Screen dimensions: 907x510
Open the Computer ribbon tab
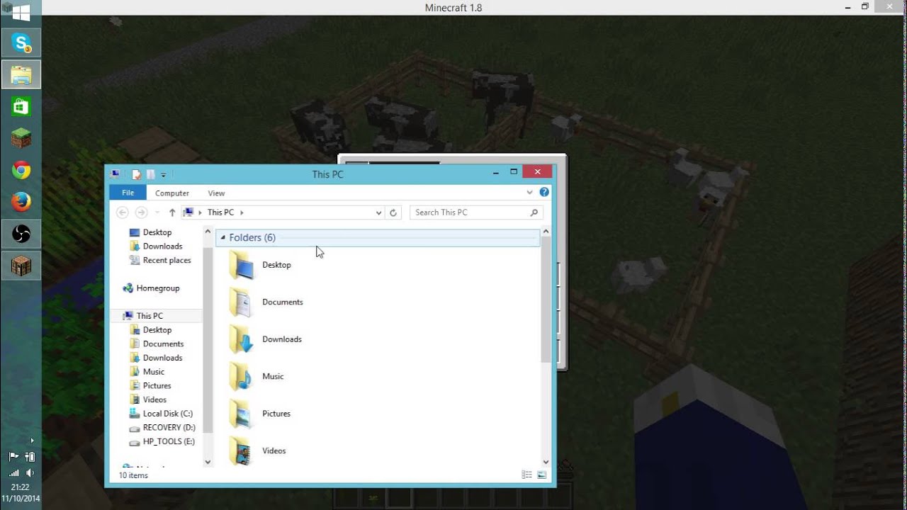pyautogui.click(x=172, y=193)
